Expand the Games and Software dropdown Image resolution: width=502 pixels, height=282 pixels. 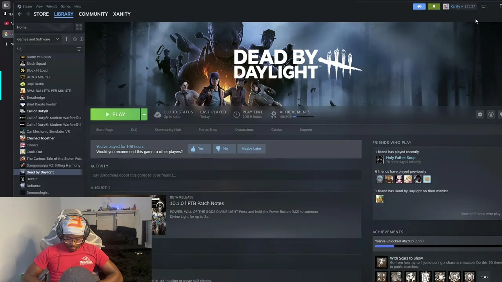38,39
